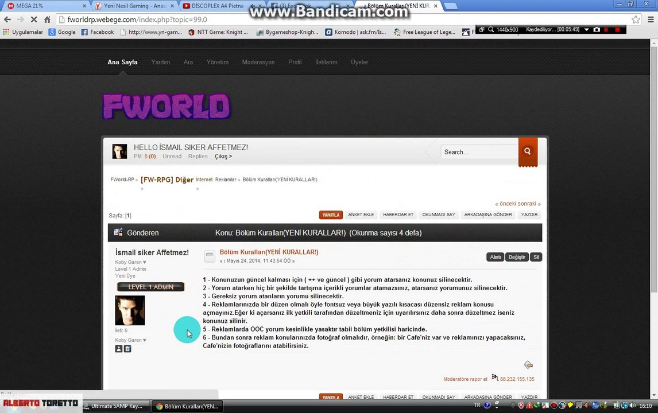658x413 pixels.
Task: Open the volume icon in the system tray
Action: pos(632,406)
